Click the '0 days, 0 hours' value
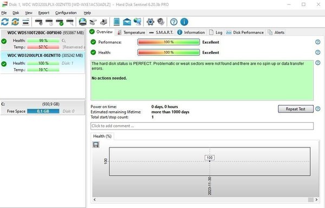 pyautogui.click(x=165, y=106)
